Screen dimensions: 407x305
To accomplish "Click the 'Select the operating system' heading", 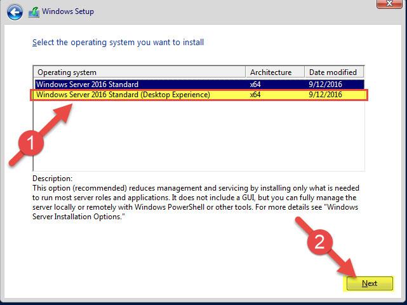I will pyautogui.click(x=118, y=43).
